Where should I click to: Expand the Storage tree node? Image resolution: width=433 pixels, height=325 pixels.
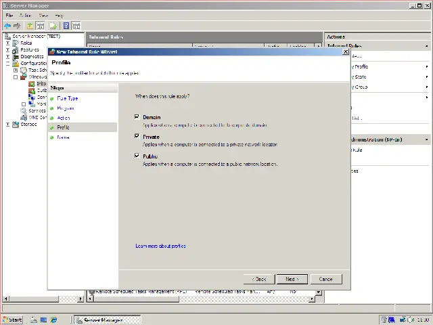8,124
